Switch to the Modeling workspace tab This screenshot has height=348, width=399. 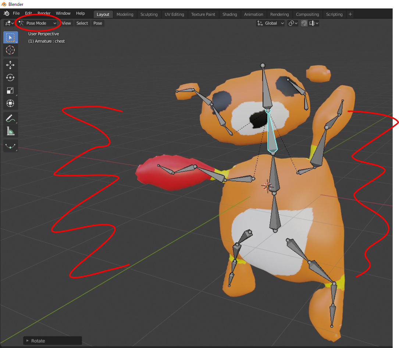125,14
